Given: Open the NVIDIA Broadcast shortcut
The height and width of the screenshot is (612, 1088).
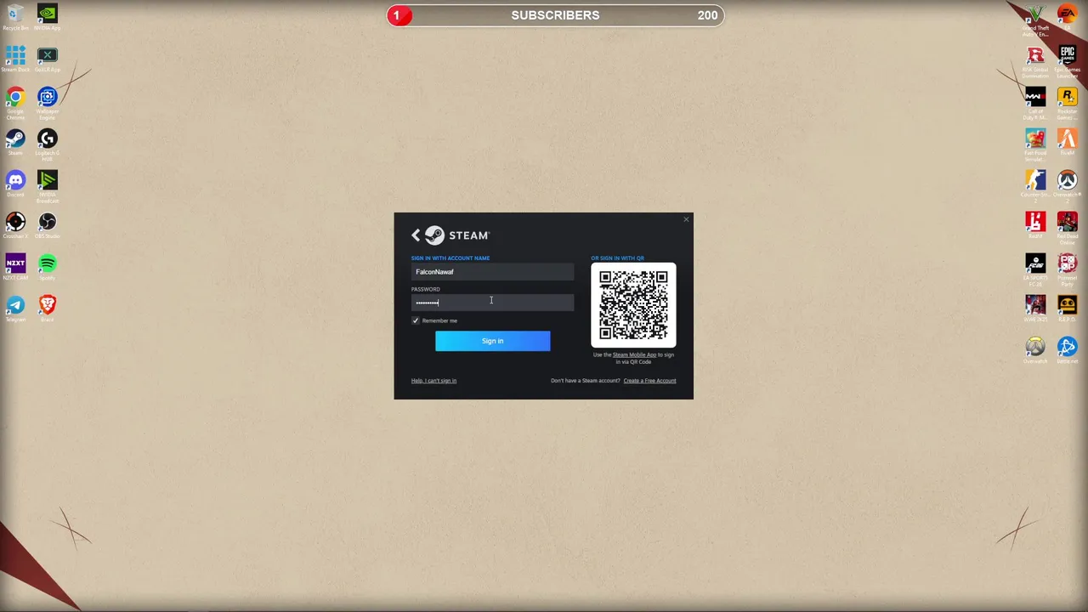Looking at the screenshot, I should tap(48, 184).
